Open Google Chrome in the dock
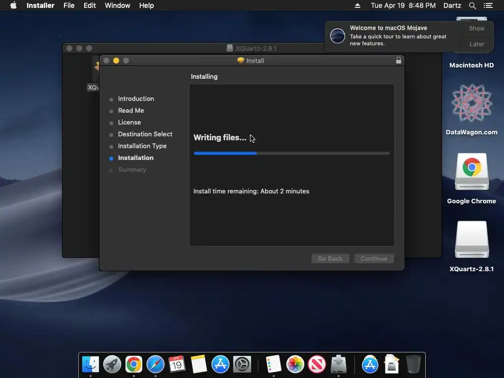The height and width of the screenshot is (378, 504). click(x=134, y=365)
